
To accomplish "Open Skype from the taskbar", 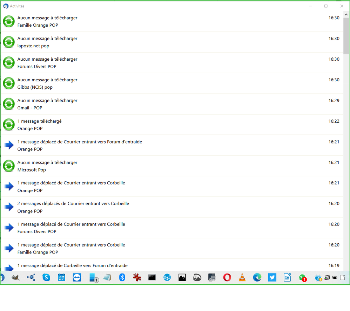I will pos(46,278).
